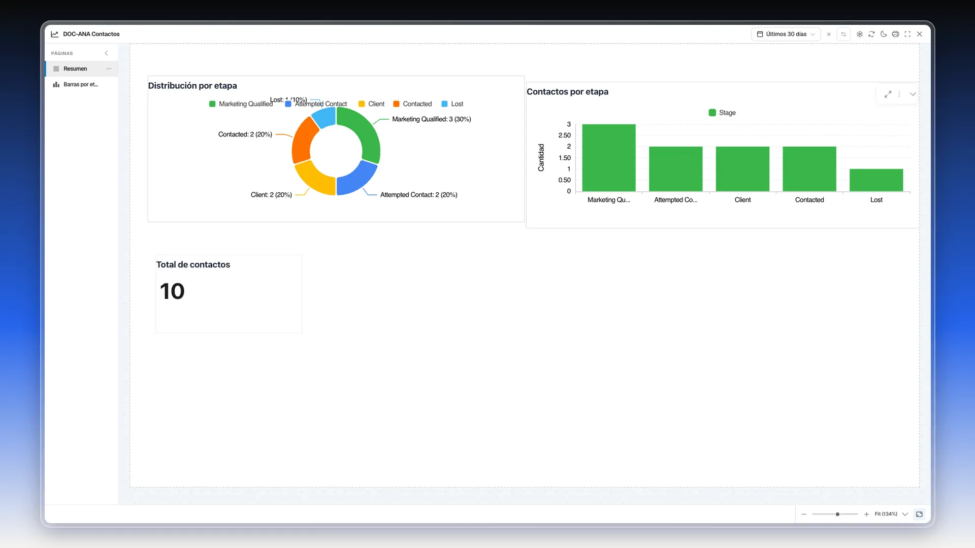This screenshot has height=548, width=975.
Task: Close the DOC-ANA Contactos dashboard
Action: (920, 34)
